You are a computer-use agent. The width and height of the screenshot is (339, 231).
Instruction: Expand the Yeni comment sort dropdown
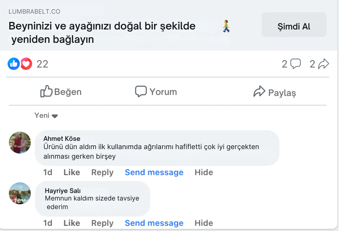pos(46,115)
